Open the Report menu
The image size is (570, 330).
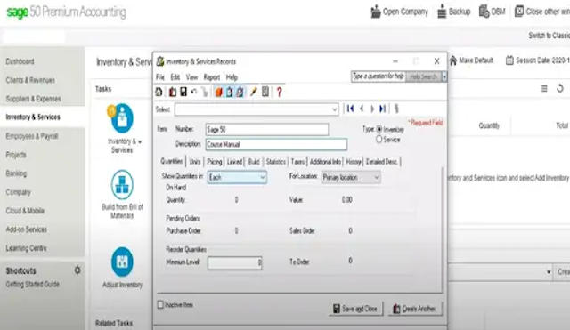(x=212, y=77)
